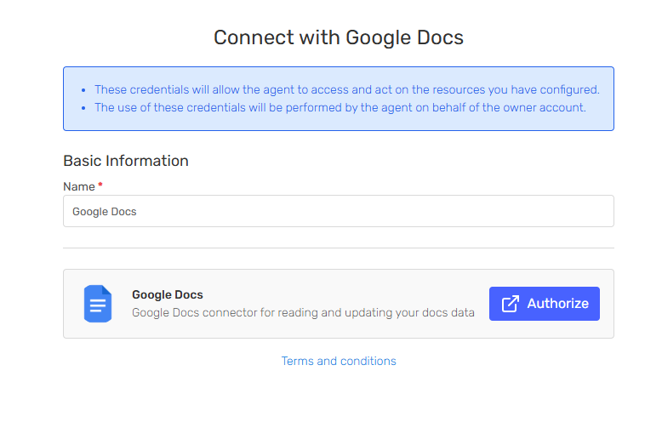The height and width of the screenshot is (422, 662).
Task: Click the first notice about agent resource access
Action: tap(347, 89)
